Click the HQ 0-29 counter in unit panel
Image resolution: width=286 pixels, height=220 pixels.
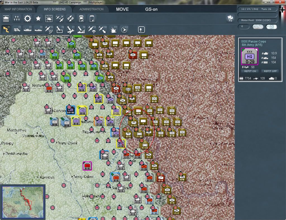click(249, 56)
